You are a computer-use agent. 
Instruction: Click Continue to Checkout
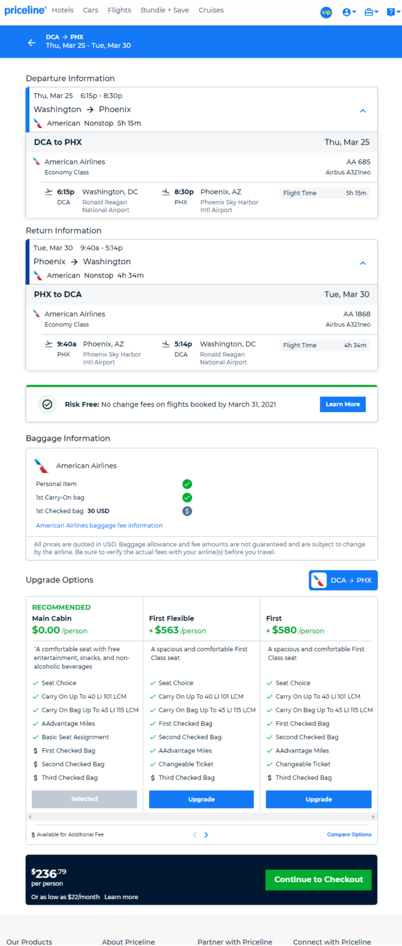tap(319, 879)
